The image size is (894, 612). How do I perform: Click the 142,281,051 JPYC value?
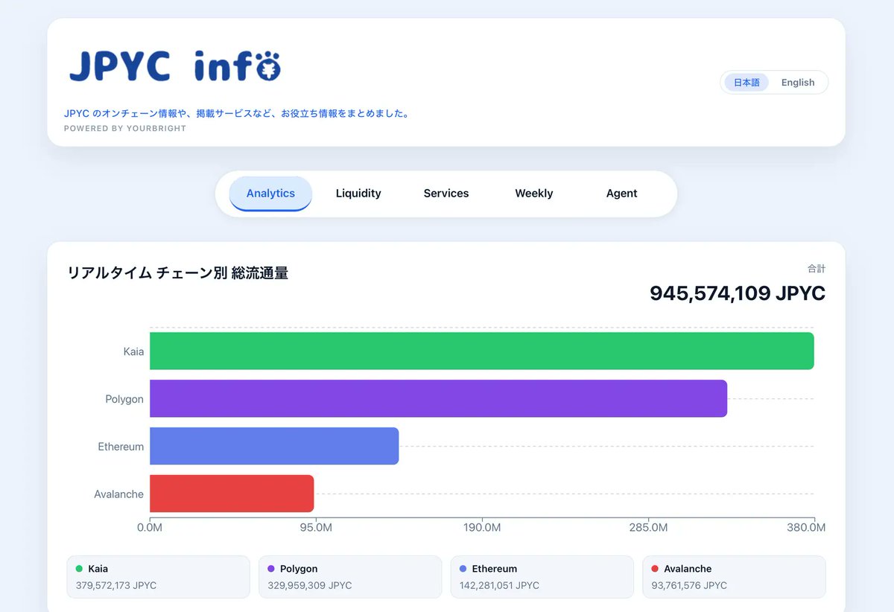[500, 586]
